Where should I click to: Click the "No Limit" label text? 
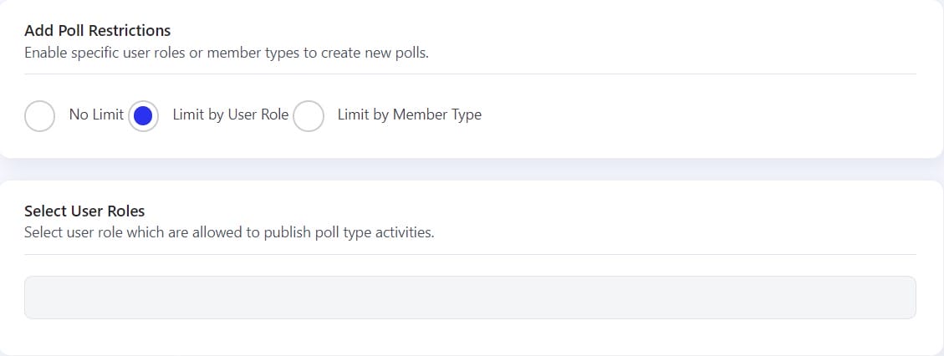[x=96, y=114]
